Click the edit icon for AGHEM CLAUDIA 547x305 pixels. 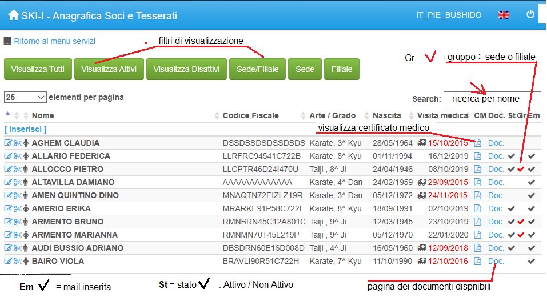tap(8, 143)
